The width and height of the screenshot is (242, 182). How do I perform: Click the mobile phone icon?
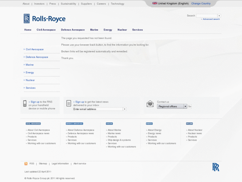[25, 104]
